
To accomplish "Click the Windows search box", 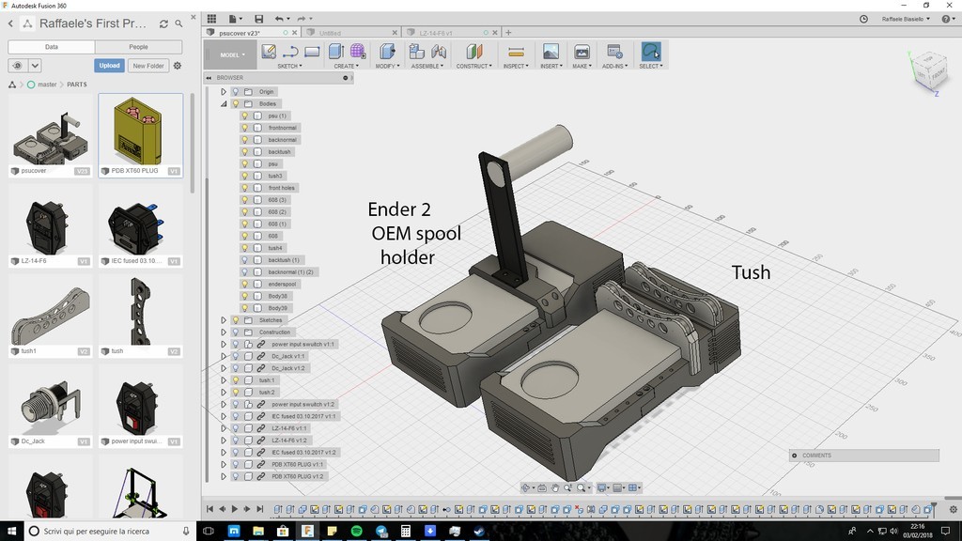I will pos(109,532).
